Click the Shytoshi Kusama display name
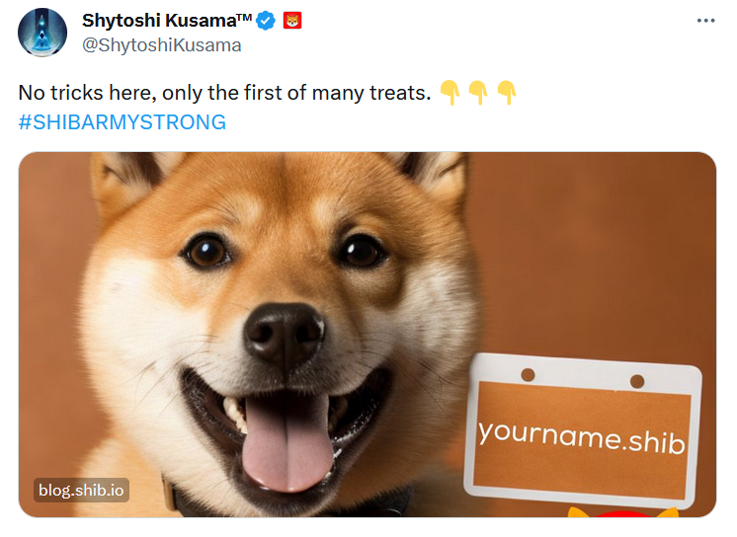737x537 pixels. pos(159,21)
